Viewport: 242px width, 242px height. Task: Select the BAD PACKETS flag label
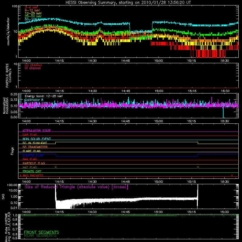coord(33,175)
